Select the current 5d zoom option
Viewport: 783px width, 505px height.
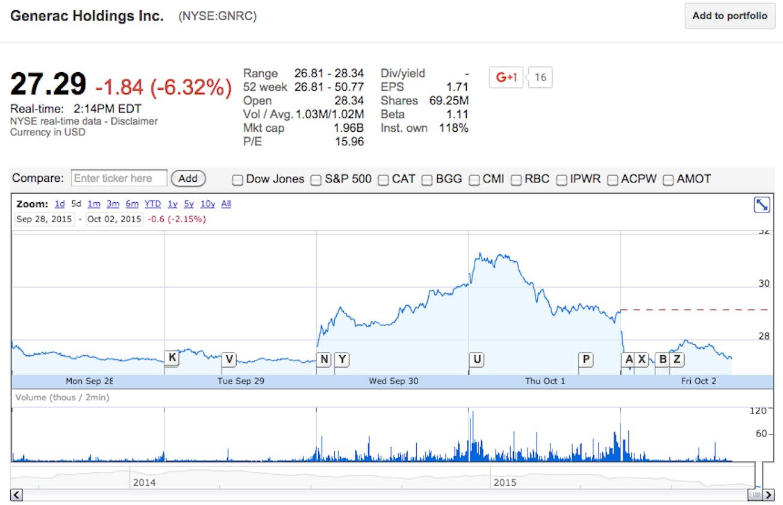click(76, 204)
